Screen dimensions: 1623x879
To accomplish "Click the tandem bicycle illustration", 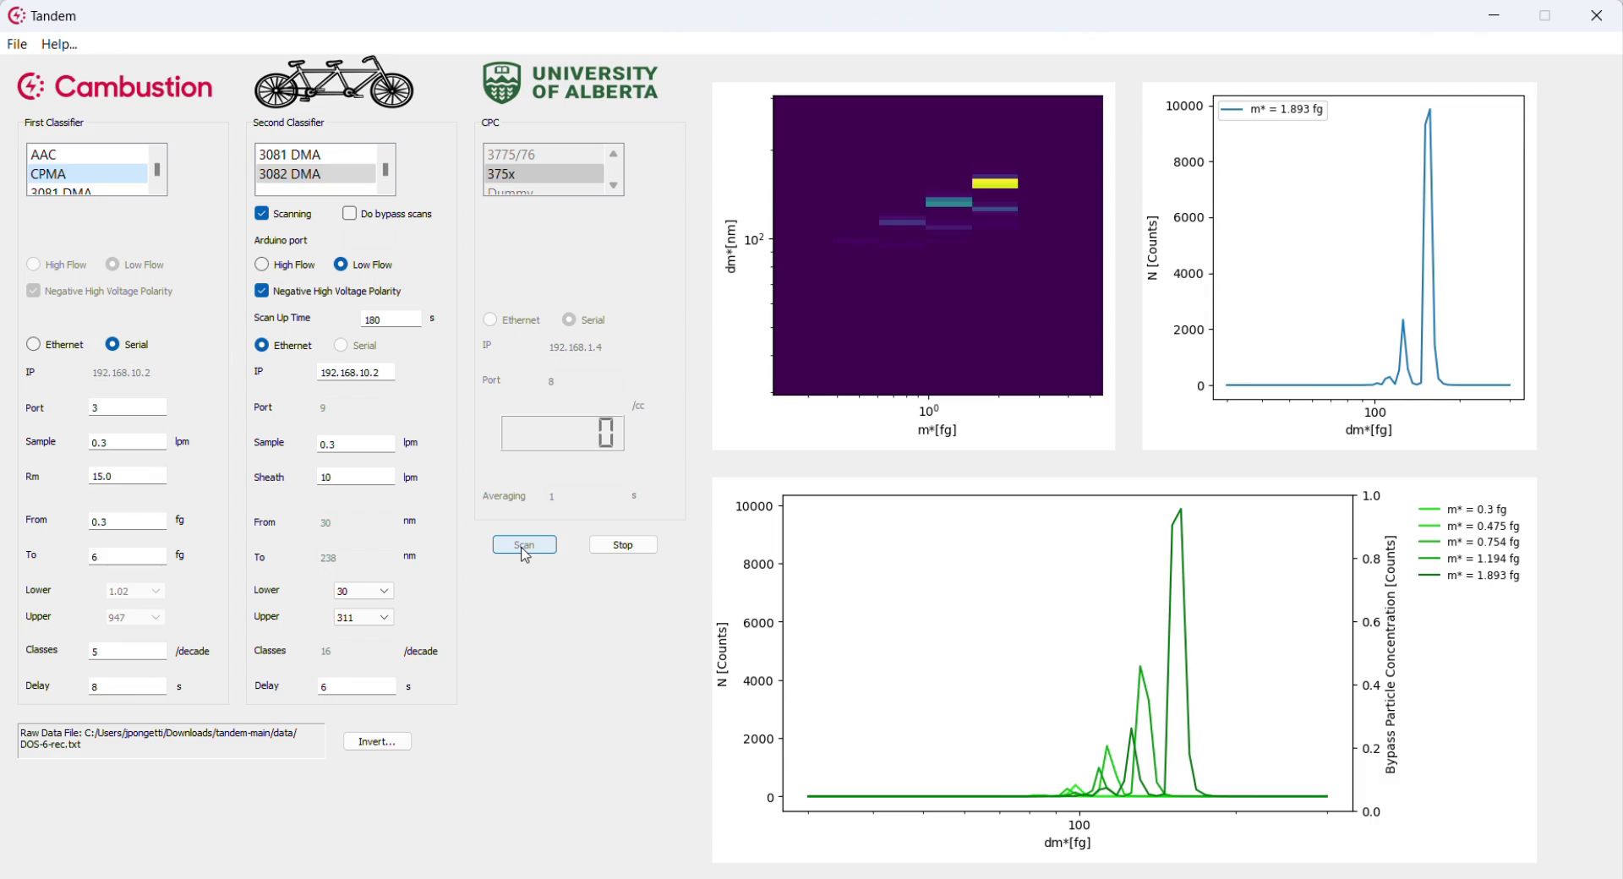I will point(335,81).
